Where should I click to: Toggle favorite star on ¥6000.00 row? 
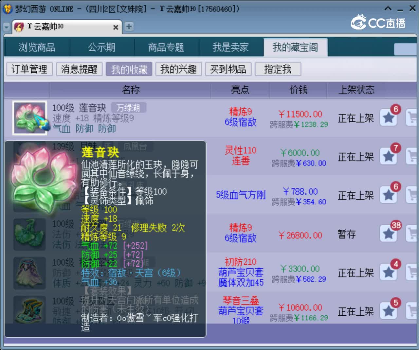coord(389,156)
